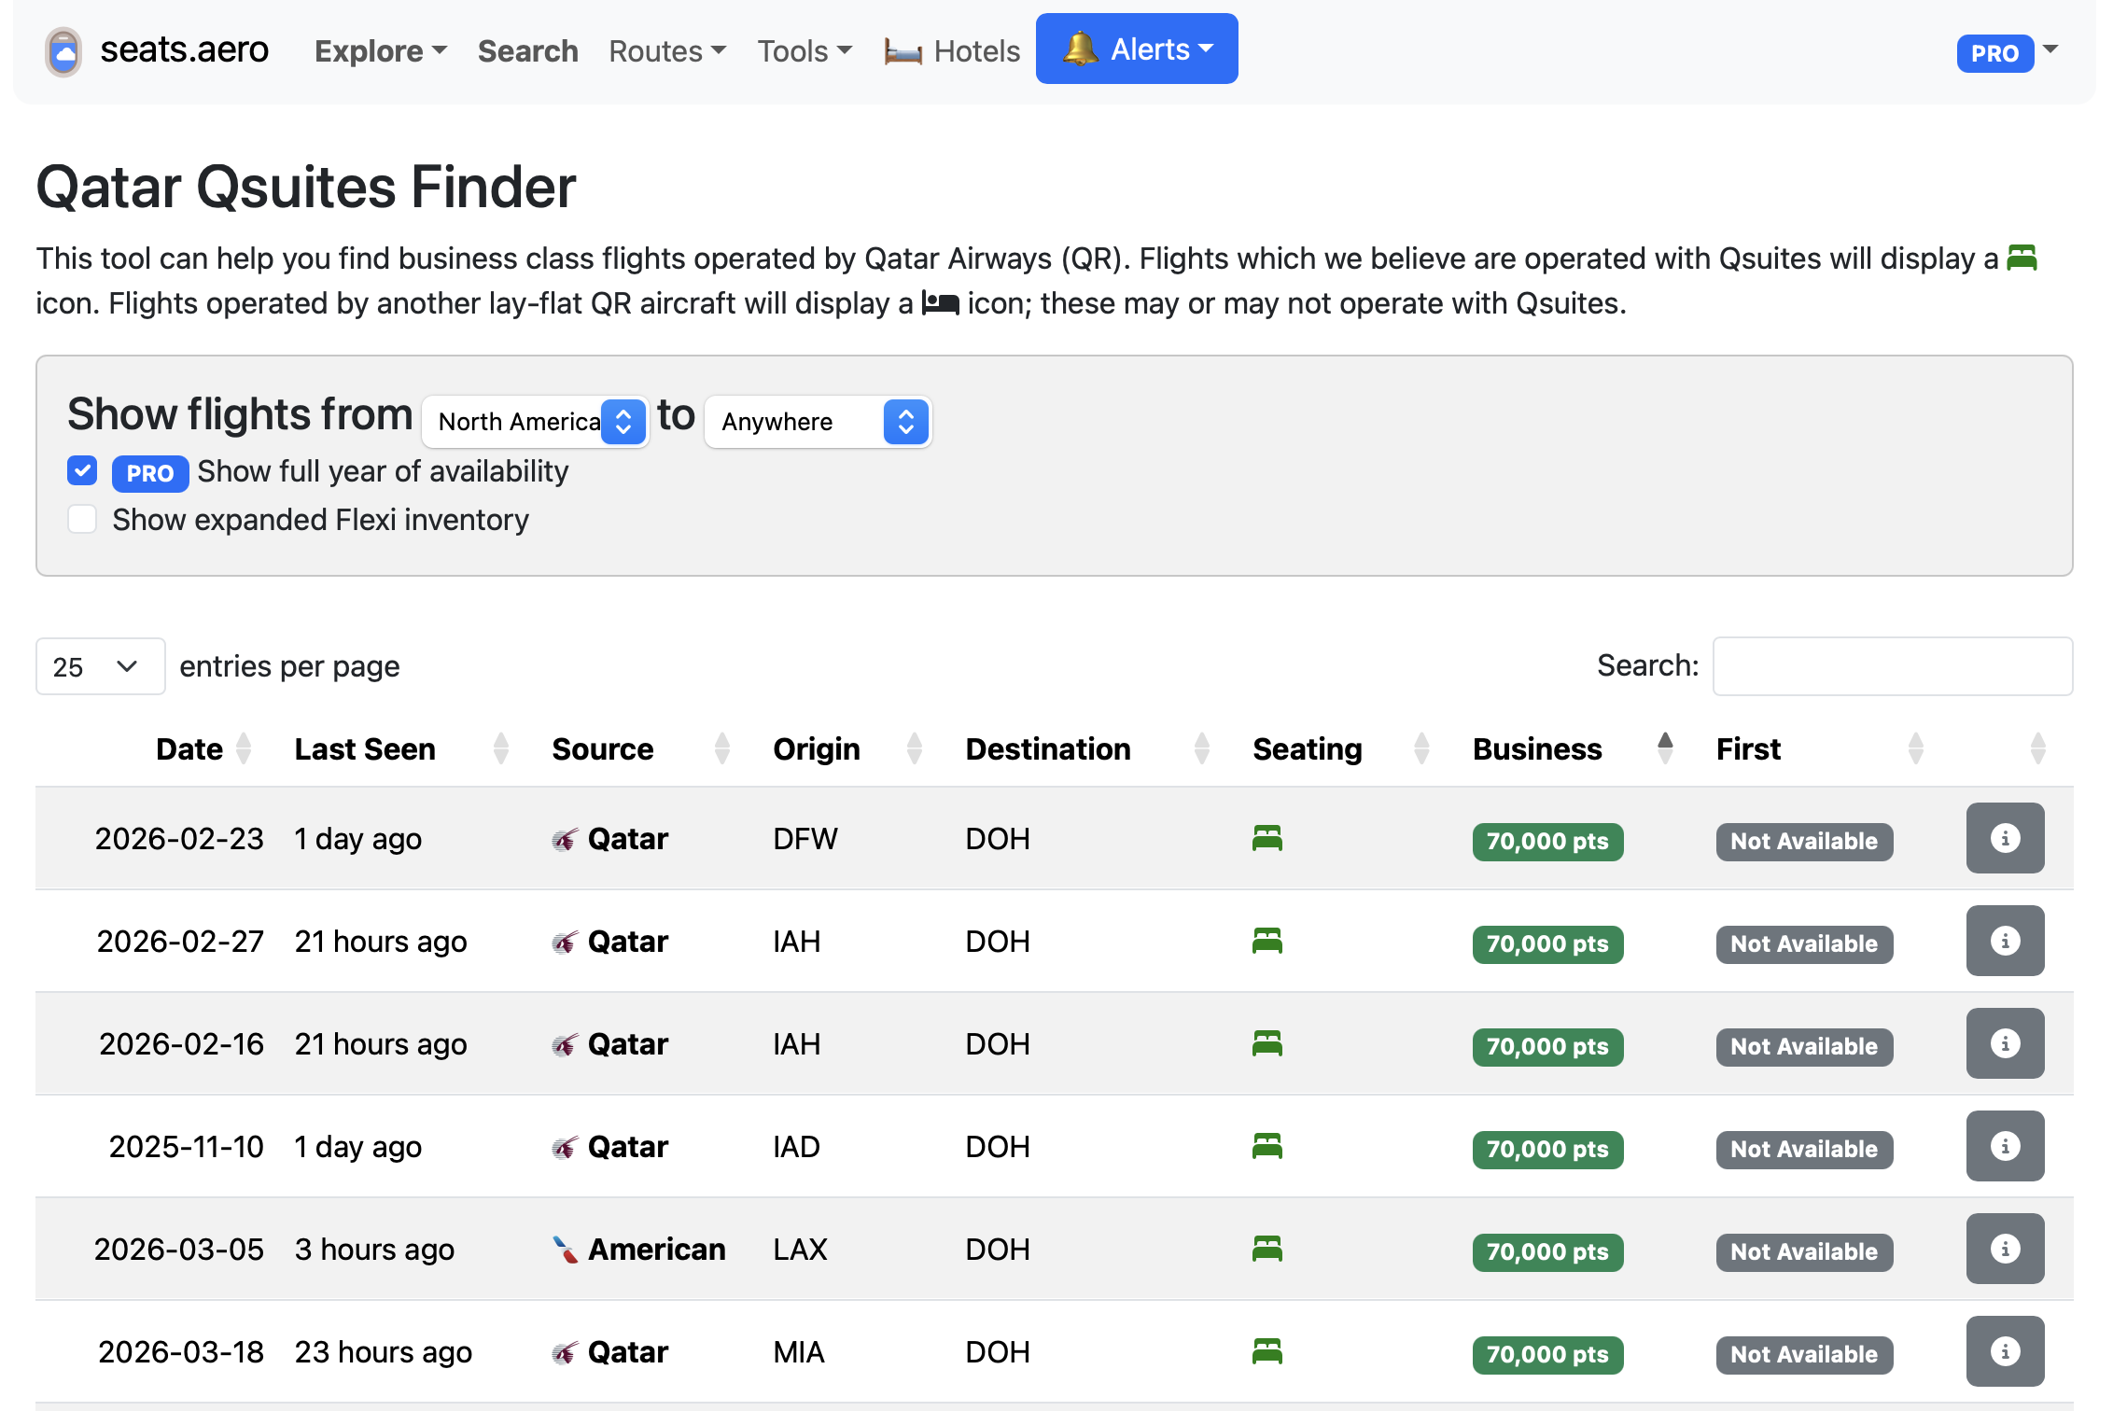Click the Qsuites seat icon in MIA row
Image resolution: width=2113 pixels, height=1411 pixels.
[x=1267, y=1351]
